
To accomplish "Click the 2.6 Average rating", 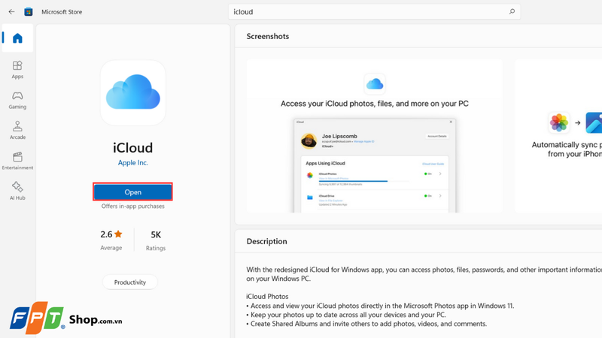I will [x=111, y=240].
